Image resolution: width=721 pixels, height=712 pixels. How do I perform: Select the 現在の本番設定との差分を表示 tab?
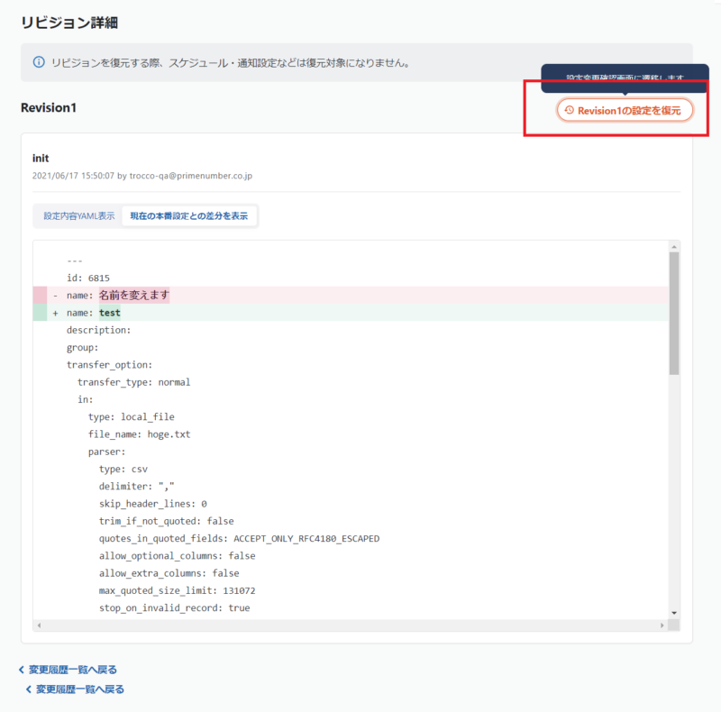189,216
